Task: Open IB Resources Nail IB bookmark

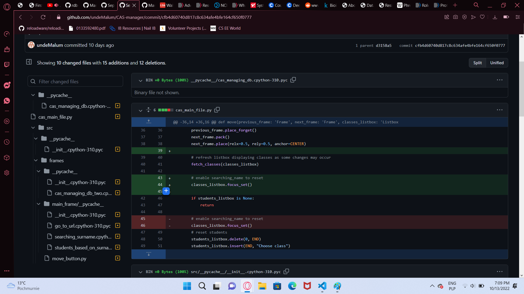Action: pyautogui.click(x=133, y=28)
